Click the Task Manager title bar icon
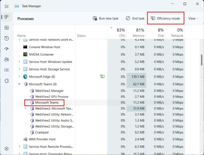Image resolution: width=204 pixels, height=155 pixels. [17, 6]
